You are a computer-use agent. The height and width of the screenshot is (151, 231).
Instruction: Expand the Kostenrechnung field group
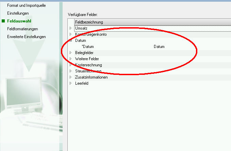(70, 65)
